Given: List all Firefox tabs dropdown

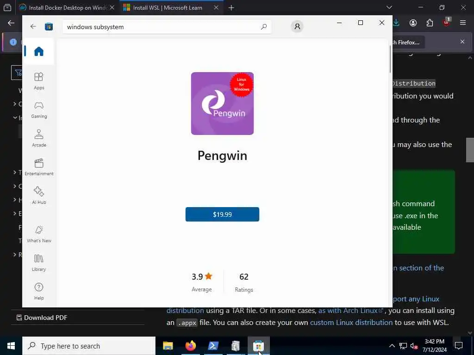Looking at the screenshot, I should [389, 7].
